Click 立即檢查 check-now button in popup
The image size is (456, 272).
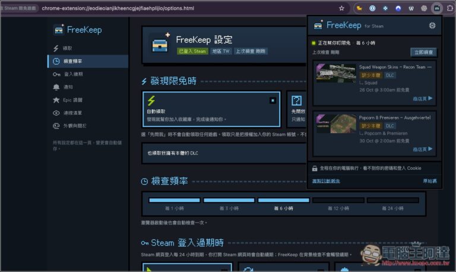[x=423, y=52]
